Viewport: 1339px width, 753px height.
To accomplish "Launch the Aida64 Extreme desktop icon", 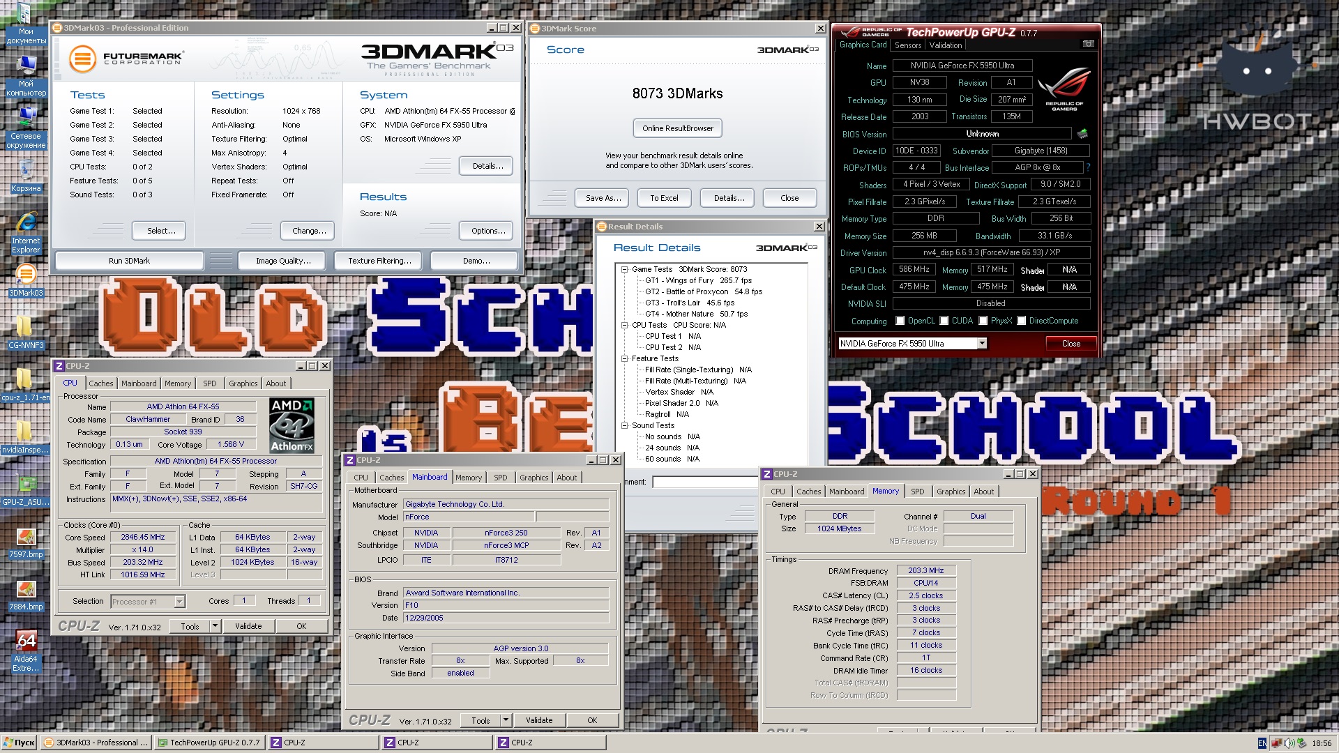I will pos(26,651).
